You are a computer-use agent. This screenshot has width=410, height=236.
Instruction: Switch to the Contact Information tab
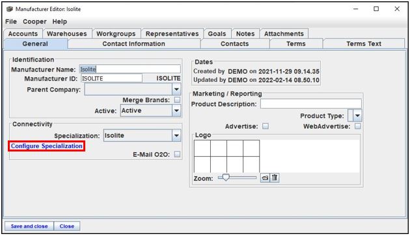click(x=133, y=44)
